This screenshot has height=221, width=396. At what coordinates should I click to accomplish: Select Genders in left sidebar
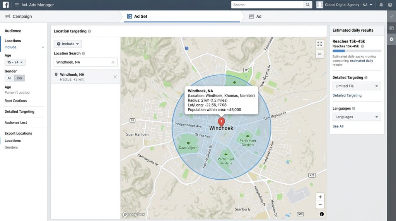pyautogui.click(x=11, y=147)
